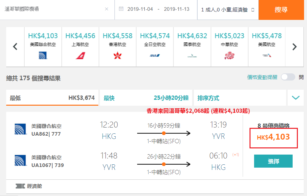Click the Shanghai Airlines logo
Viewport: 307px width, 196px height.
click(80, 55)
